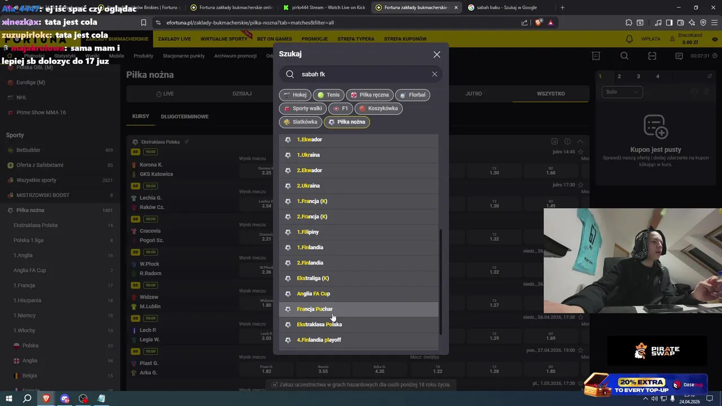
Task: Click the WPŁATA deposit button
Action: click(x=651, y=39)
